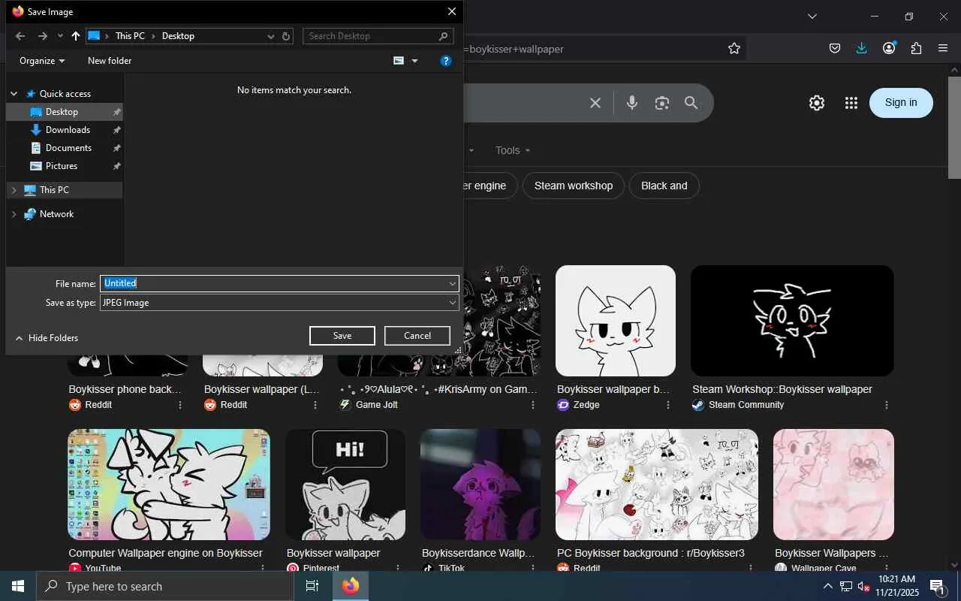Open the Google apps grid
The width and height of the screenshot is (961, 601).
tap(851, 103)
